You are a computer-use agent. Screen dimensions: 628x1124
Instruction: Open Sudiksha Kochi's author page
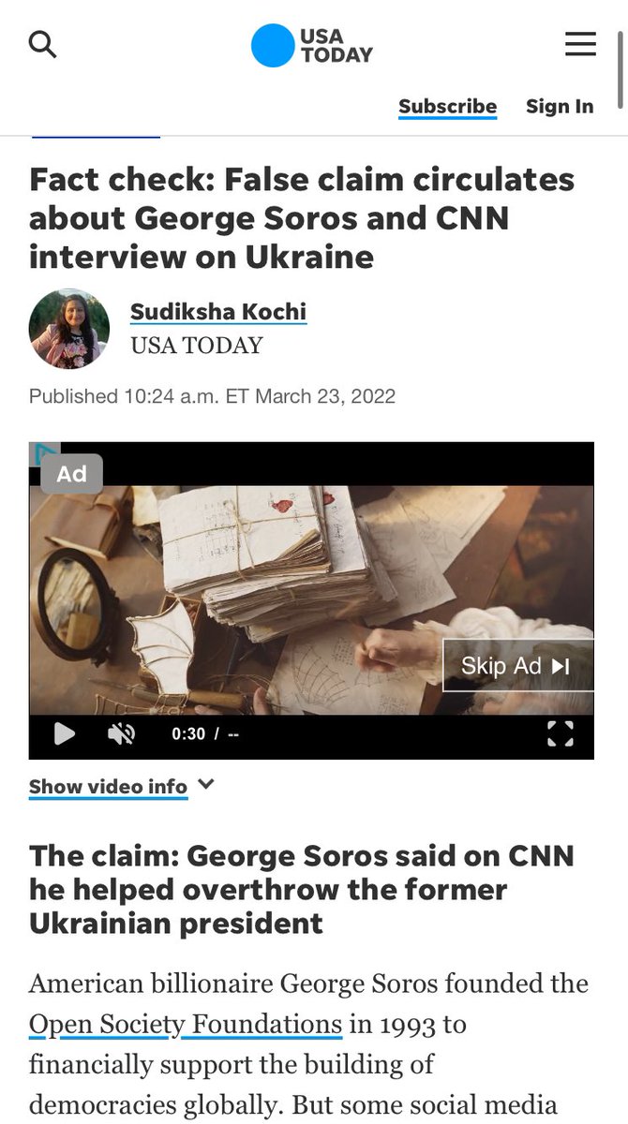tap(218, 312)
